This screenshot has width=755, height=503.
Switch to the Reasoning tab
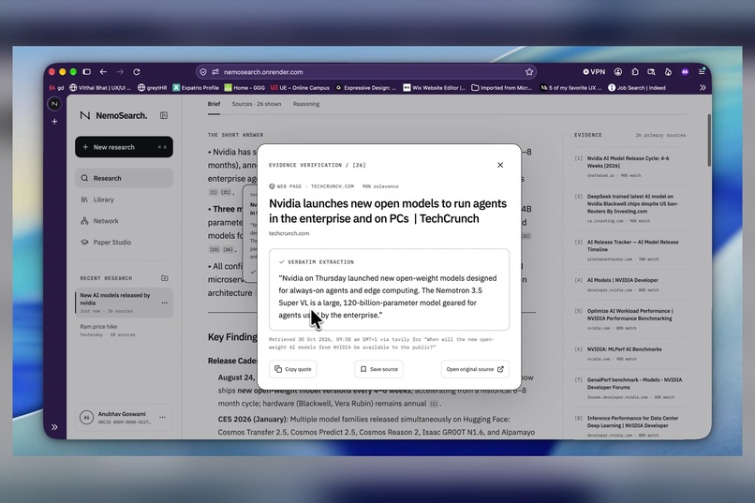[x=306, y=104]
